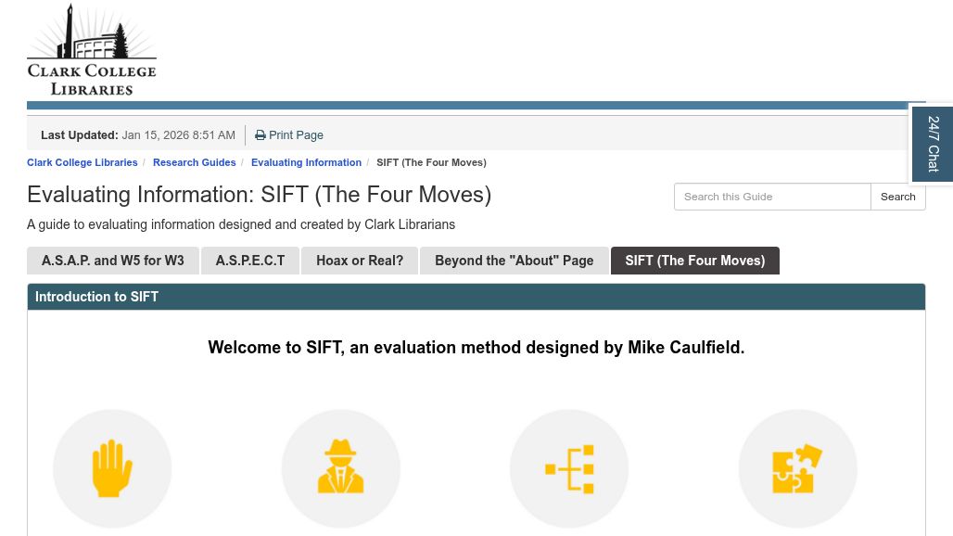Open the A.S.P.E.C.T tab
Viewport: 953px width, 536px height.
(x=250, y=261)
